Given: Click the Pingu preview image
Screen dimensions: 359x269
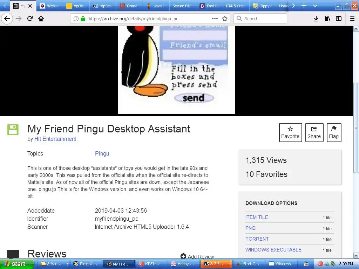Looking at the screenshot, I should (x=176, y=70).
